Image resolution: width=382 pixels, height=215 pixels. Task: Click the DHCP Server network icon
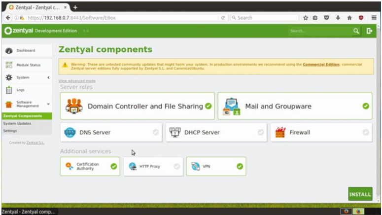(x=174, y=132)
